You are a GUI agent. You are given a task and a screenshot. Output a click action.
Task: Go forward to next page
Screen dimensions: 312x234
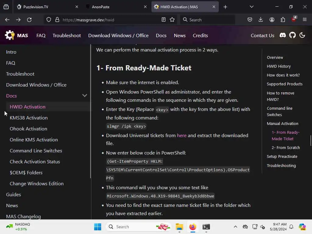pos(18,20)
